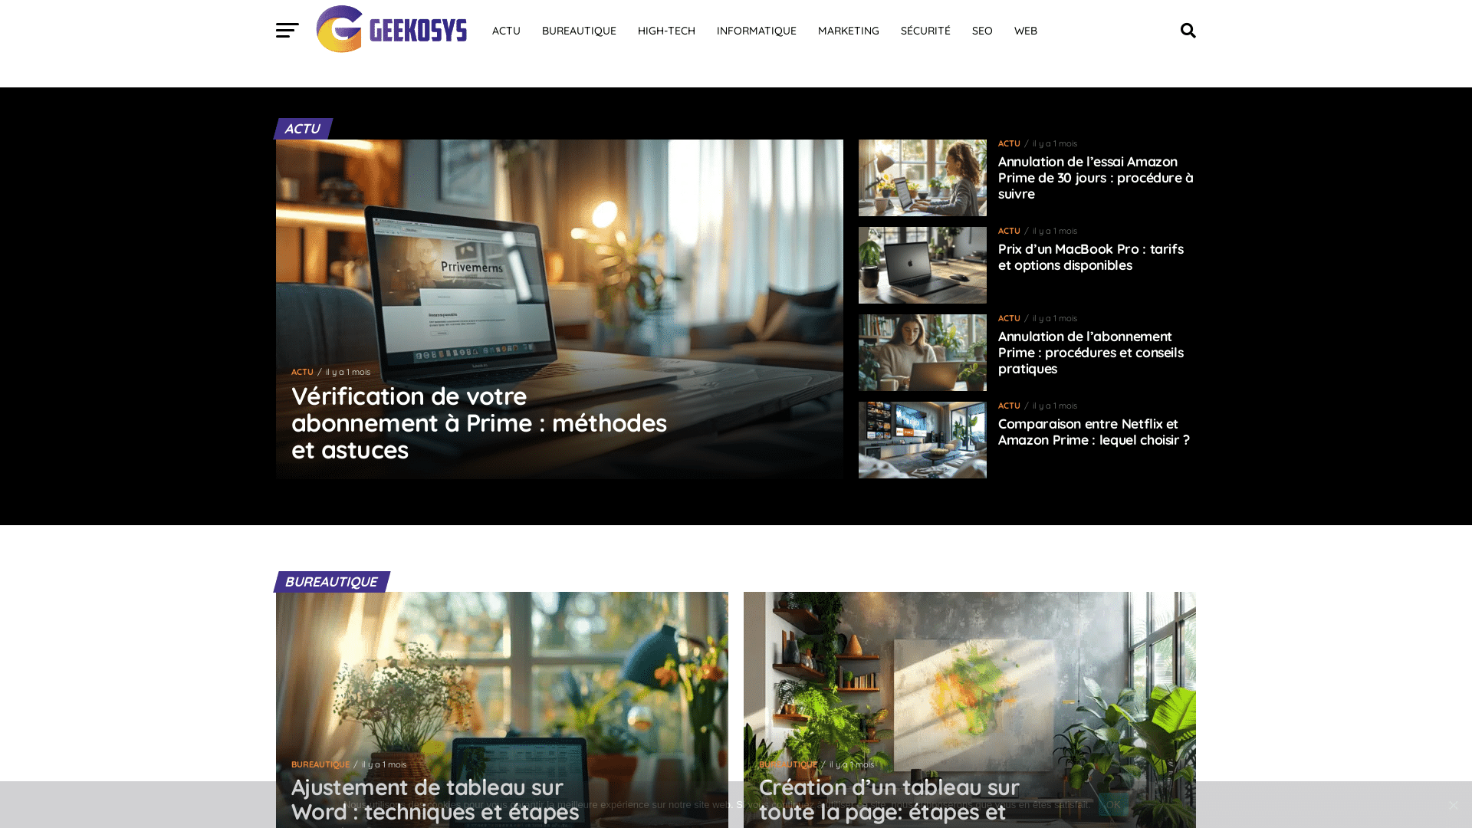
Task: Open the BUREAUTIQUE menu item
Action: (579, 31)
